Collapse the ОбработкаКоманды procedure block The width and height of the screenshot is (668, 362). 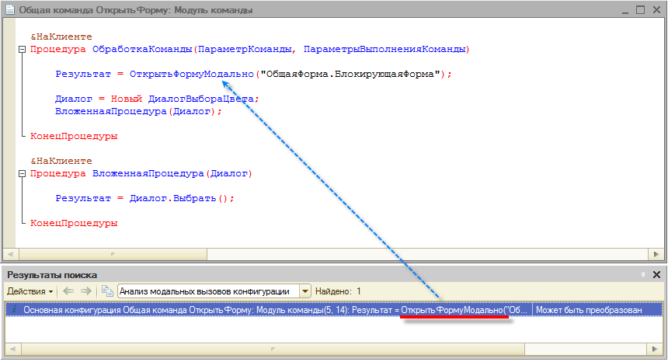point(21,49)
